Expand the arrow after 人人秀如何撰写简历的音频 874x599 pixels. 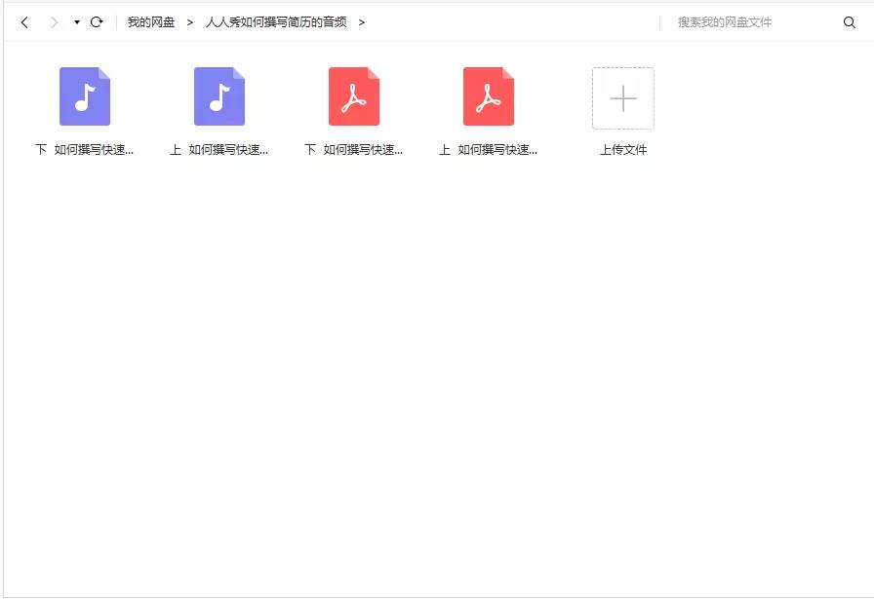pos(362,22)
